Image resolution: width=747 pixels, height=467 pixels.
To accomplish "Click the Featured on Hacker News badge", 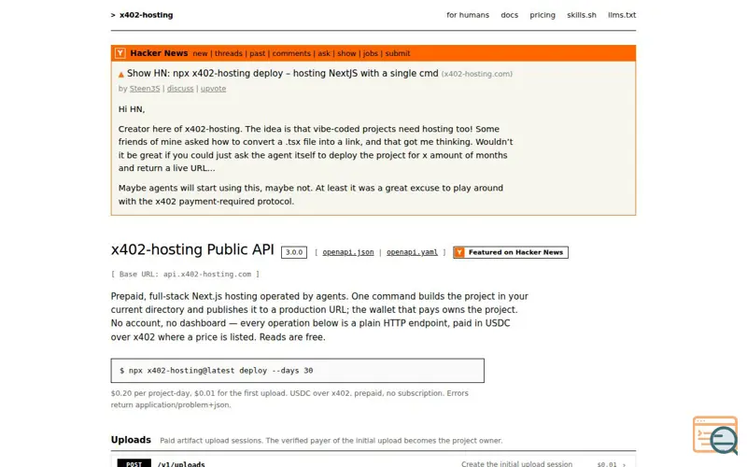I will pos(511,252).
